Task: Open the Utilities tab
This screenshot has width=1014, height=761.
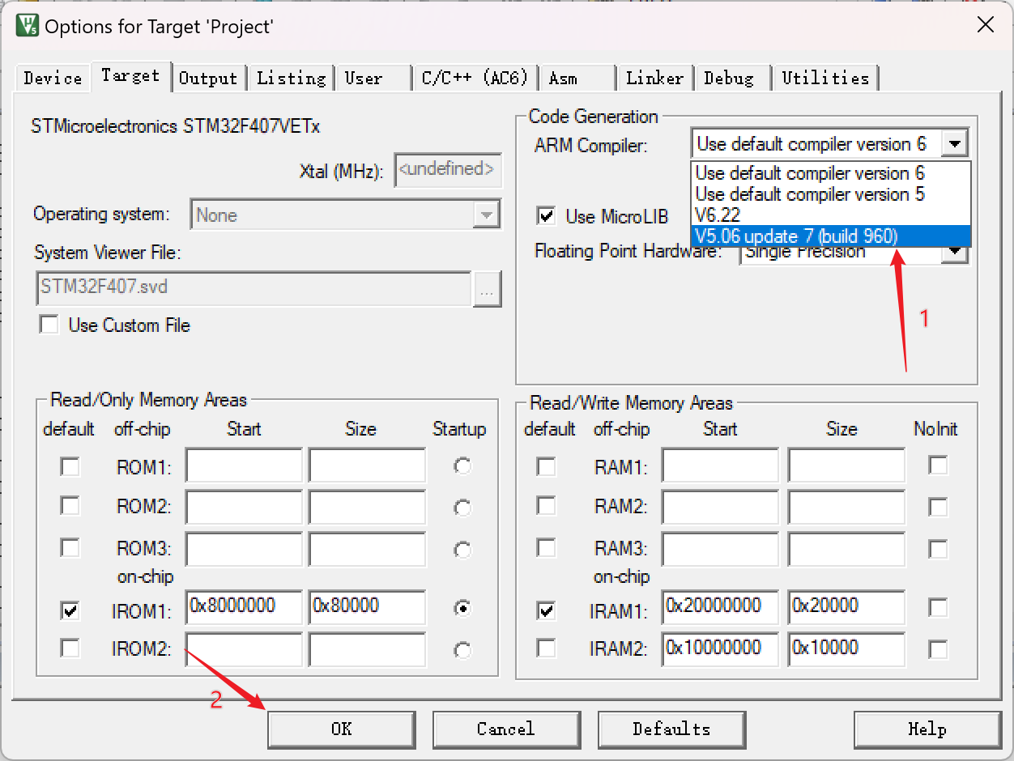Action: pyautogui.click(x=825, y=78)
